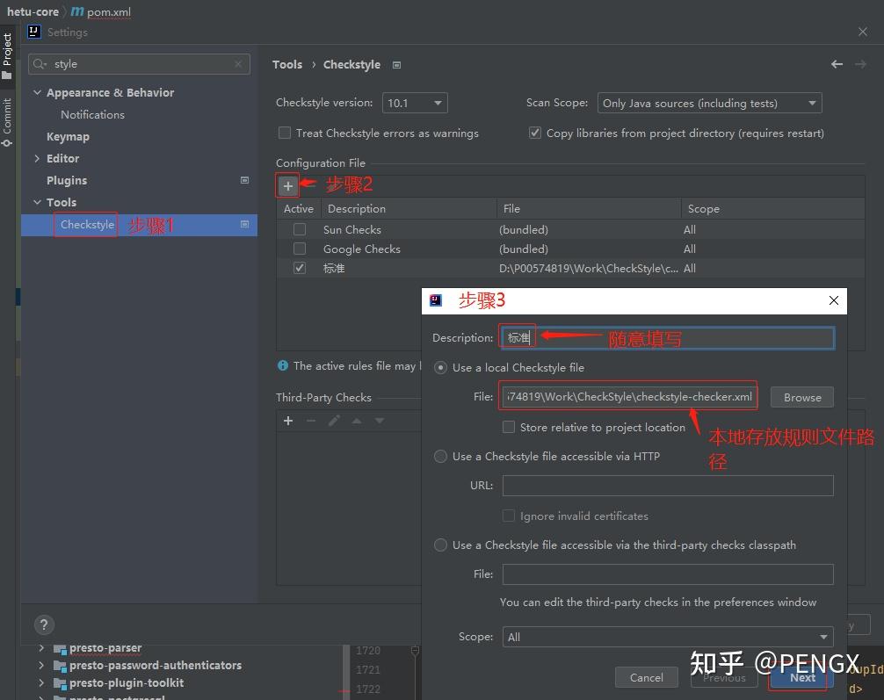The width and height of the screenshot is (884, 700).
Task: Select Checkstyle under Tools
Action: 87,224
